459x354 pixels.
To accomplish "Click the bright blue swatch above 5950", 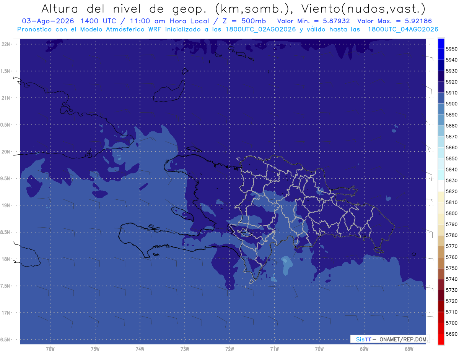I will click(441, 43).
